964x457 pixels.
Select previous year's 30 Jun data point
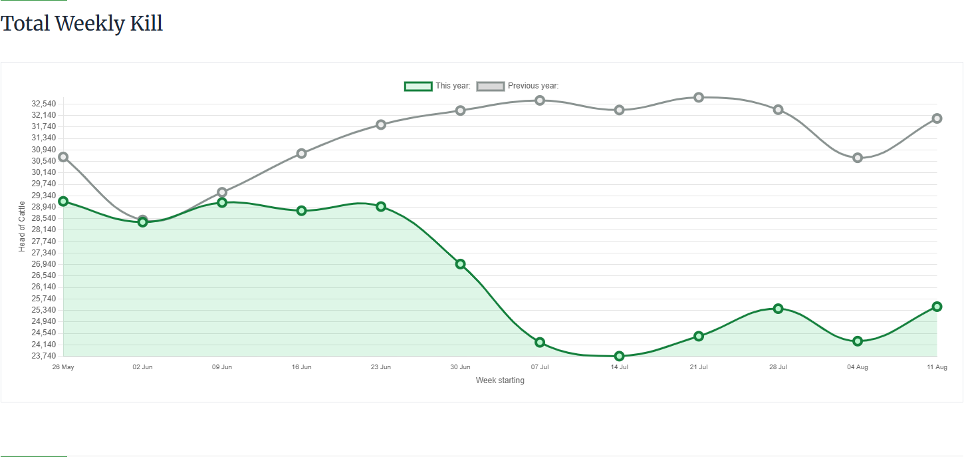(x=460, y=110)
